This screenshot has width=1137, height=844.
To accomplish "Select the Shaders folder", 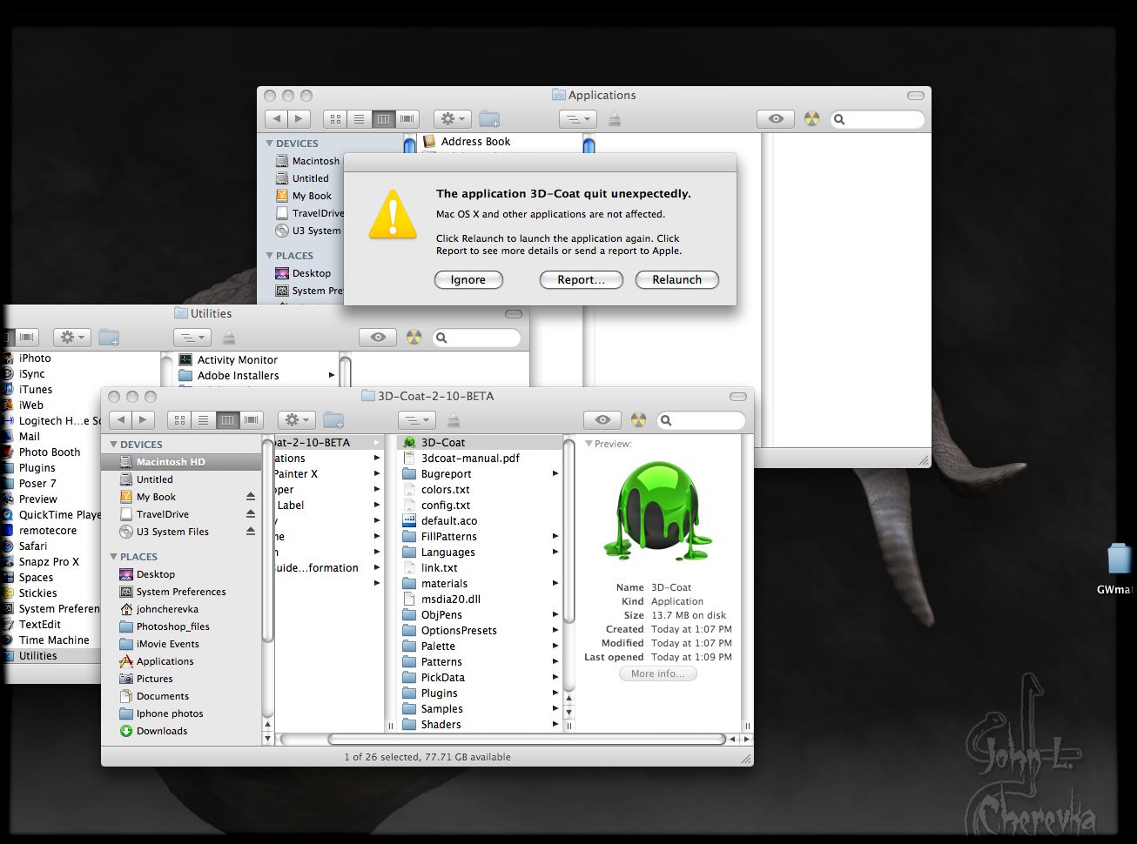I will coord(480,725).
